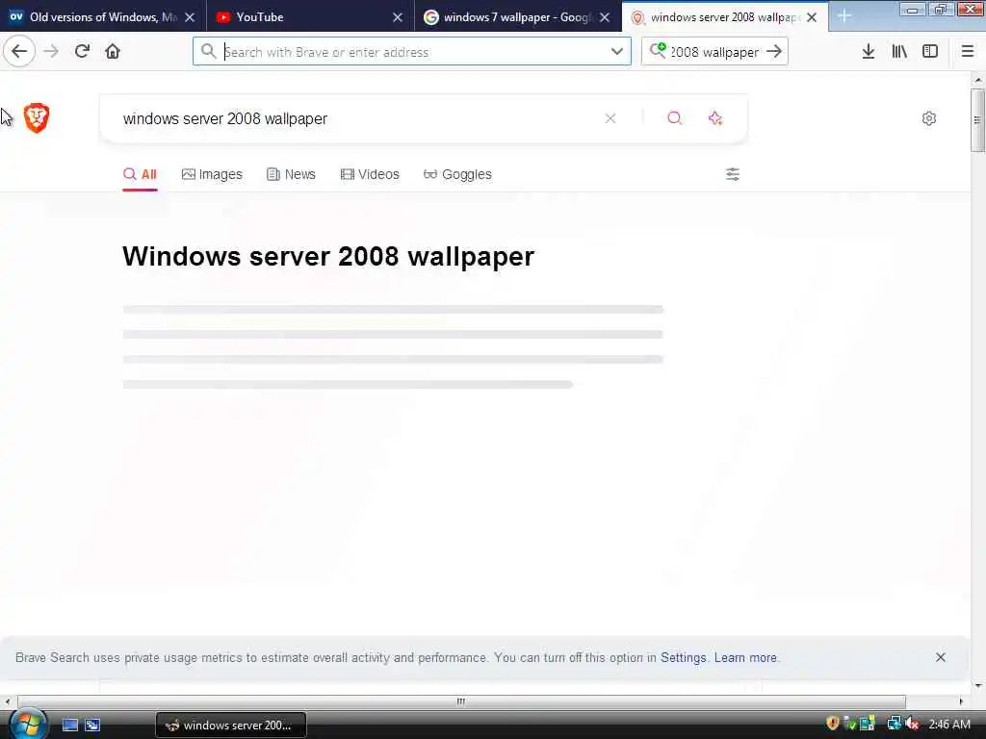The image size is (986, 739).
Task: Click the horizontal scrollbar thumb
Action: coord(461,701)
